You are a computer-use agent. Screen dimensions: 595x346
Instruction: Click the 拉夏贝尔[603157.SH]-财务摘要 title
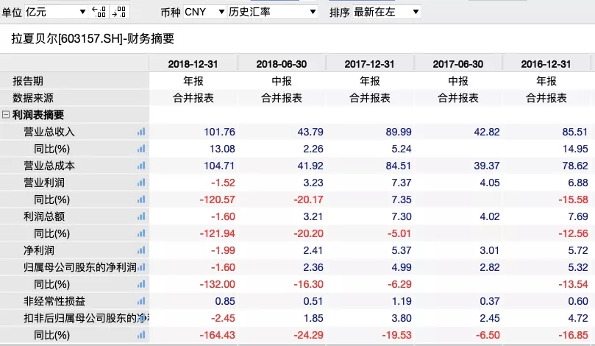coord(93,39)
